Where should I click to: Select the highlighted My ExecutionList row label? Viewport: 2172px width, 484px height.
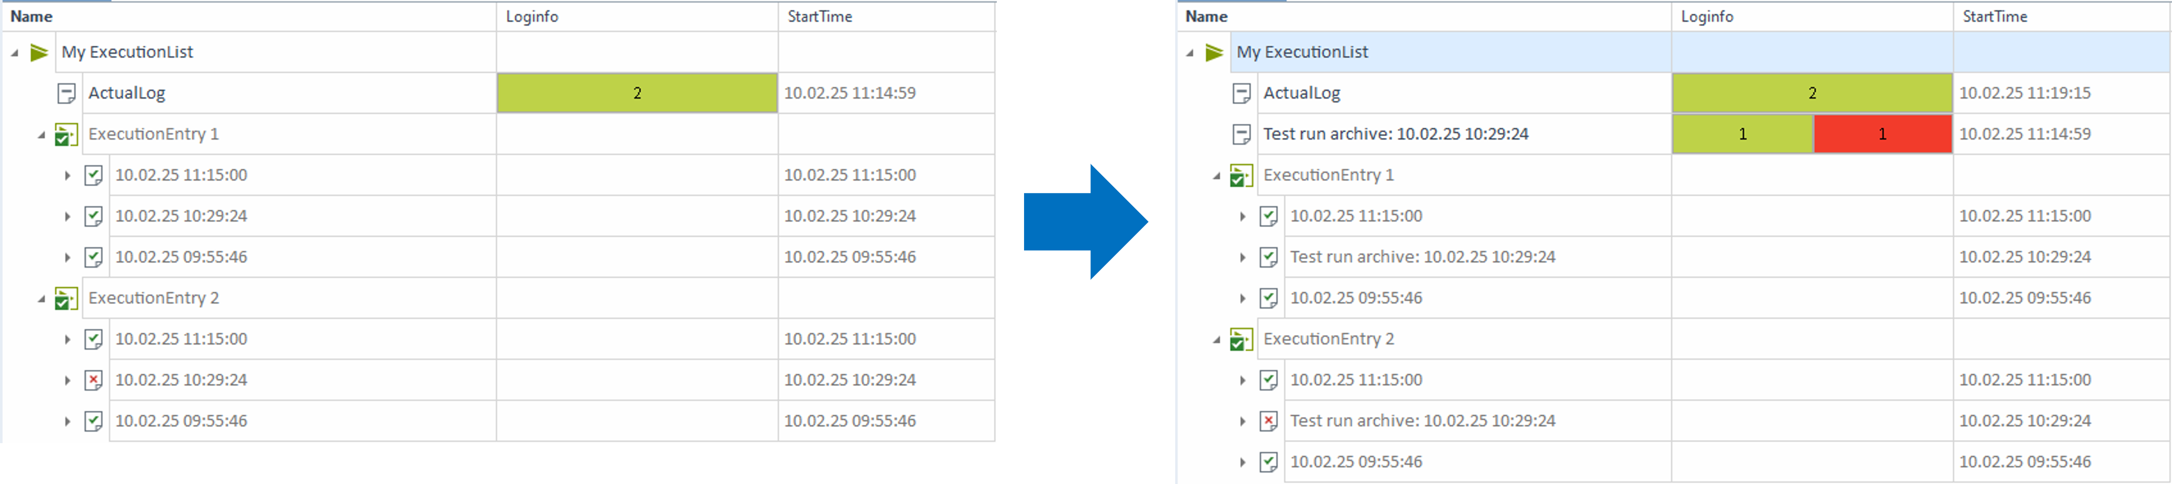point(1302,52)
